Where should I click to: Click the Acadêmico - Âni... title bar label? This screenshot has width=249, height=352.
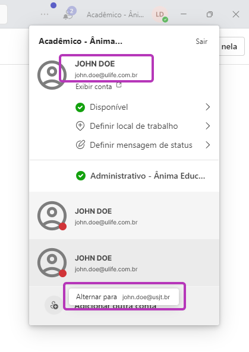(x=115, y=15)
